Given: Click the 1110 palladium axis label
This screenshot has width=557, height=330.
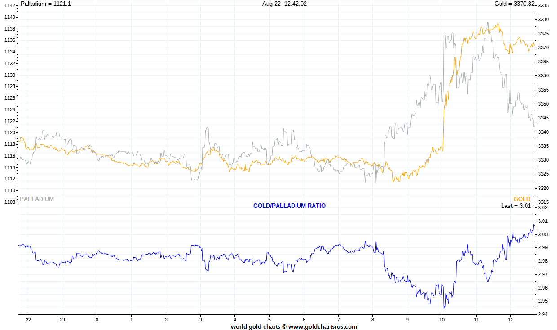Looking at the screenshot, I should click(10, 190).
